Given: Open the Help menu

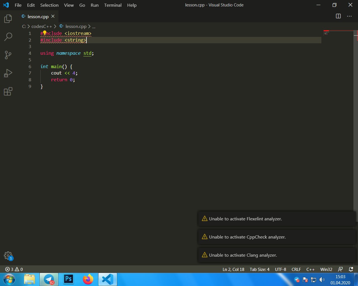Looking at the screenshot, I should (x=132, y=5).
